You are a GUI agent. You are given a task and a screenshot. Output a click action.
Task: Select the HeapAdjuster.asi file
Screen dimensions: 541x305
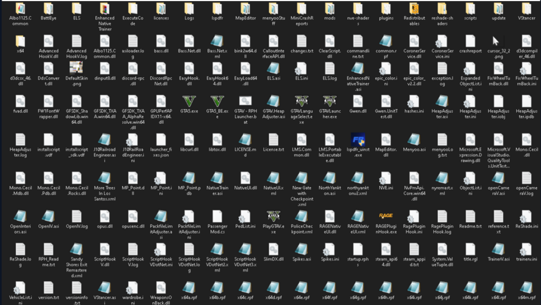pos(442,102)
